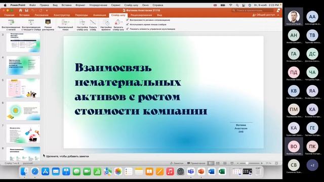
Task: Toggle 'Использовать время показа слайдов' checkbox
Action: coord(128,24)
